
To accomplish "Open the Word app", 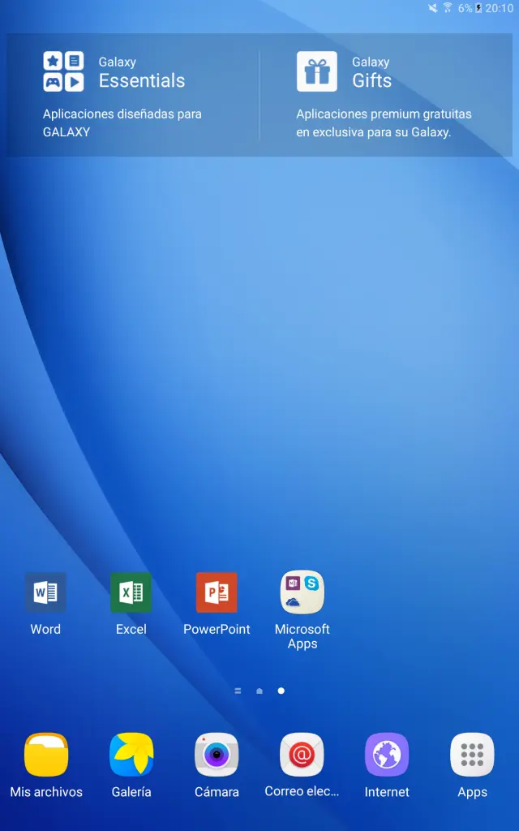I will 45,593.
